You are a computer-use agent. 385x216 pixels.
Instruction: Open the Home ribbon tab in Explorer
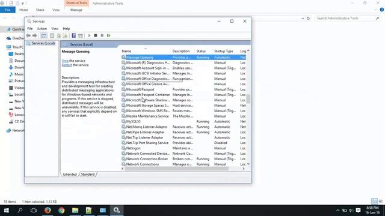pyautogui.click(x=23, y=10)
